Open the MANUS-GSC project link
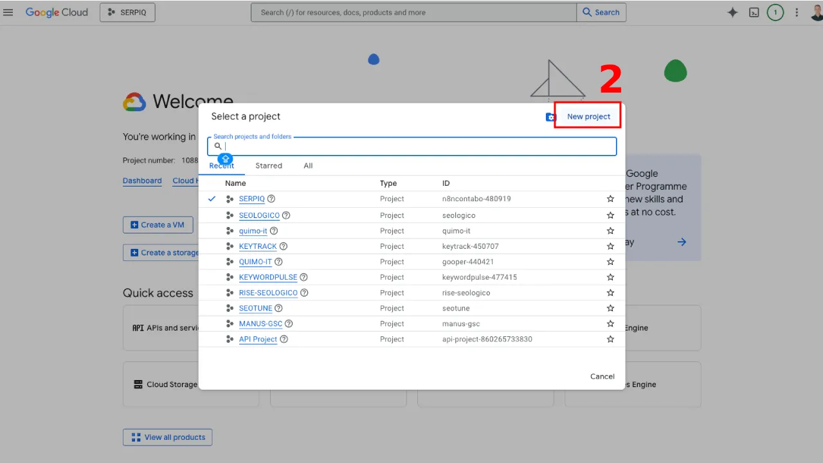Image resolution: width=823 pixels, height=463 pixels. [260, 323]
